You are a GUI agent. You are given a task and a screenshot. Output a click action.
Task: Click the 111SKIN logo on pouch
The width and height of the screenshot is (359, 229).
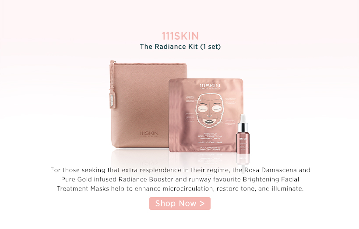pyautogui.click(x=149, y=134)
